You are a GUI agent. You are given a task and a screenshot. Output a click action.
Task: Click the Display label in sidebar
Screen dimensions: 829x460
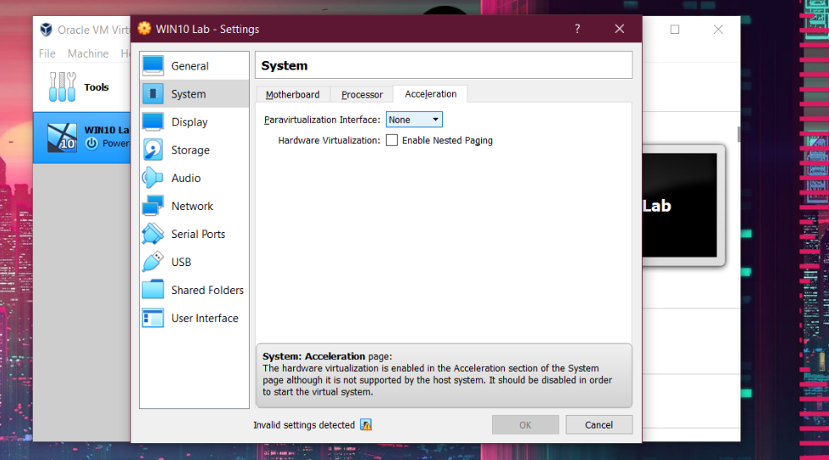tap(190, 122)
